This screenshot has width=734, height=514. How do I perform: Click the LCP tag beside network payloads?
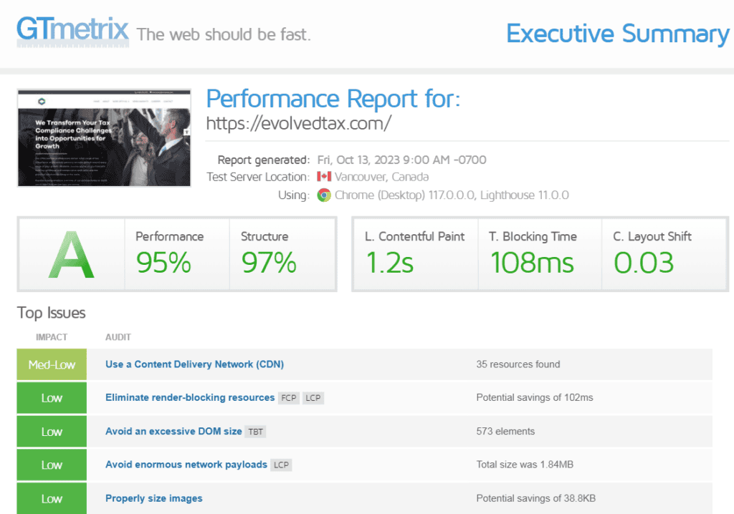click(x=281, y=465)
